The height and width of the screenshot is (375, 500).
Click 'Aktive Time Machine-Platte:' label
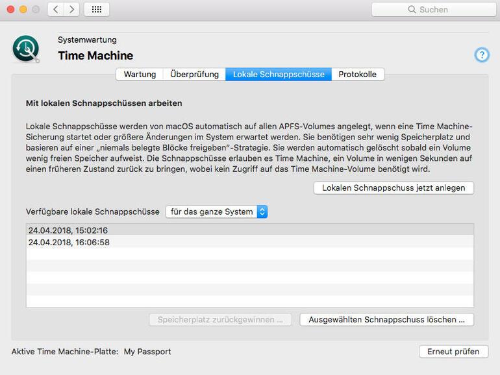[65, 352]
